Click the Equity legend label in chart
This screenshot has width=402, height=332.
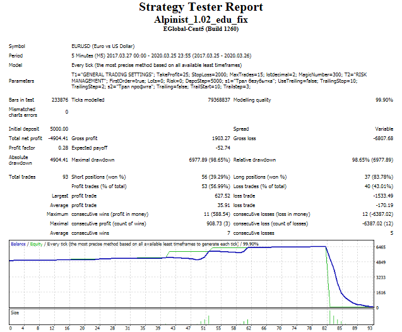click(36, 244)
